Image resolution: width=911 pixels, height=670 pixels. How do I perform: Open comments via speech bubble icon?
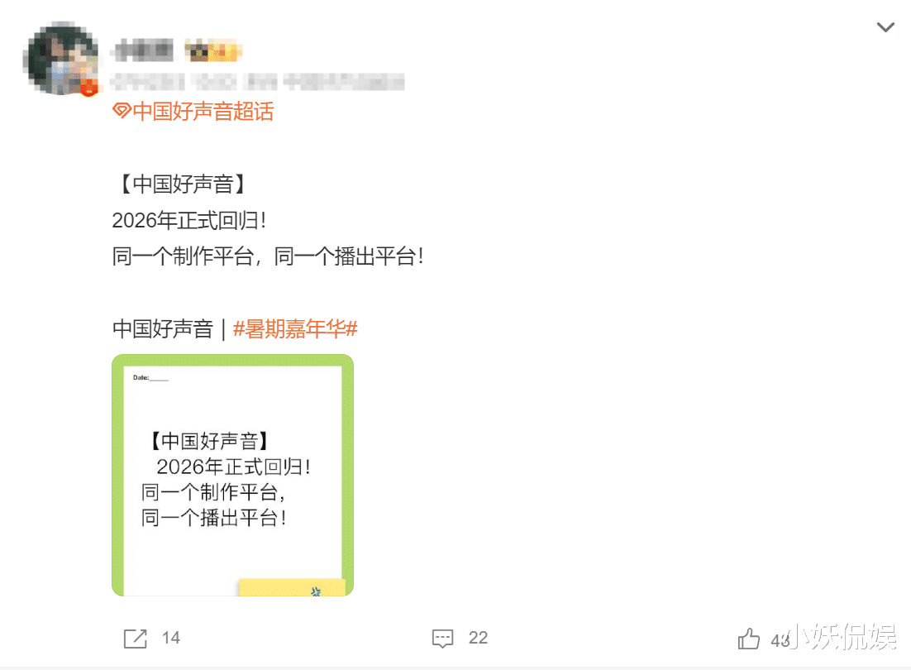(443, 638)
